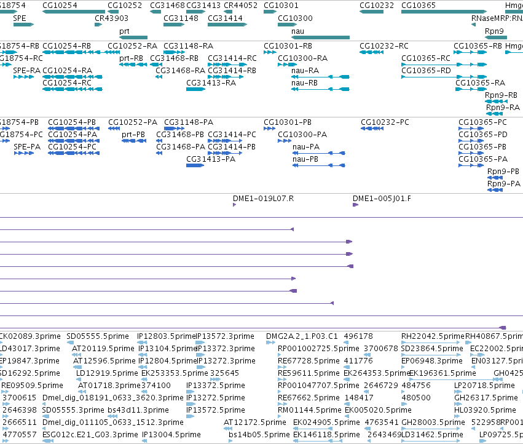The width and height of the screenshot is (523, 444).
Task: Open the SPE-PA protein
Action: 27,147
